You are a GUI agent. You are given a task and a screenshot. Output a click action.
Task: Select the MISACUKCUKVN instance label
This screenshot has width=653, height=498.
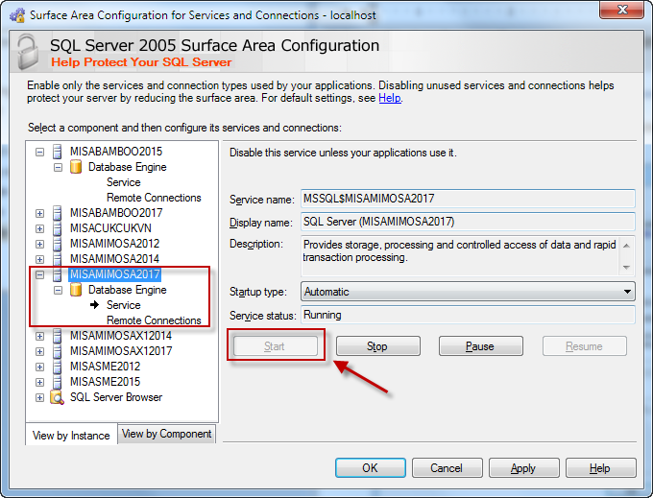pos(110,228)
